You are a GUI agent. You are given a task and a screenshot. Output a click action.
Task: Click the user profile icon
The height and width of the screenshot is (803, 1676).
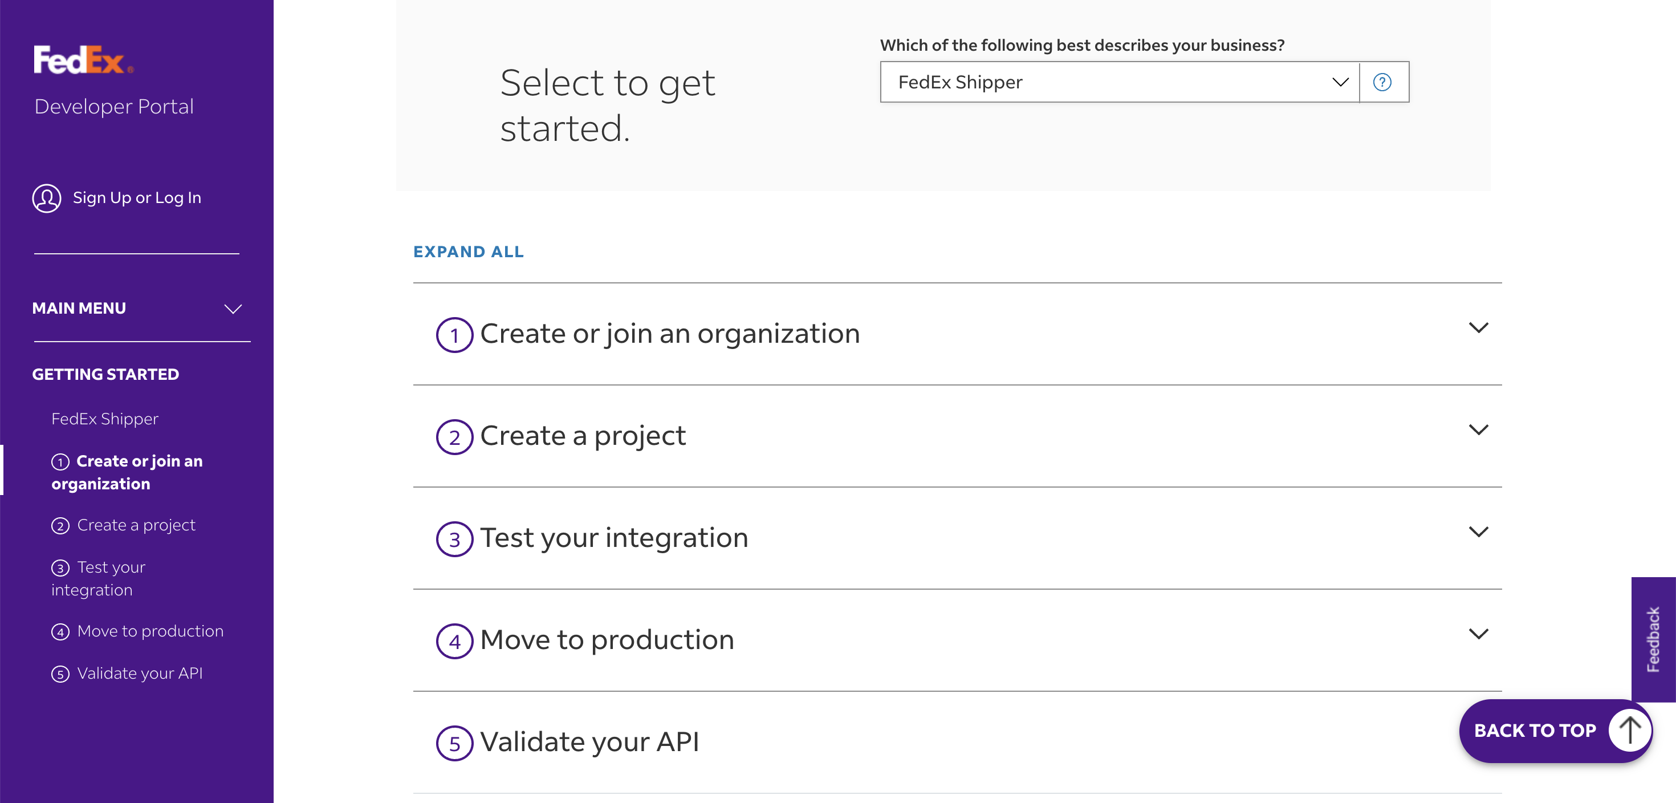[x=47, y=198]
